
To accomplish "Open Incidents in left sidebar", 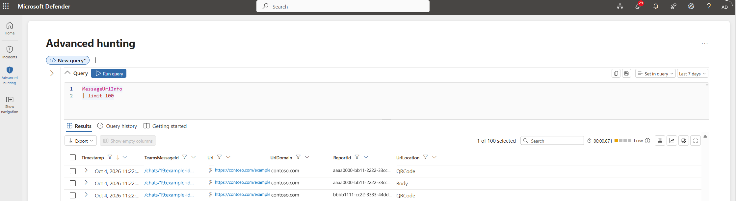I will (10, 52).
